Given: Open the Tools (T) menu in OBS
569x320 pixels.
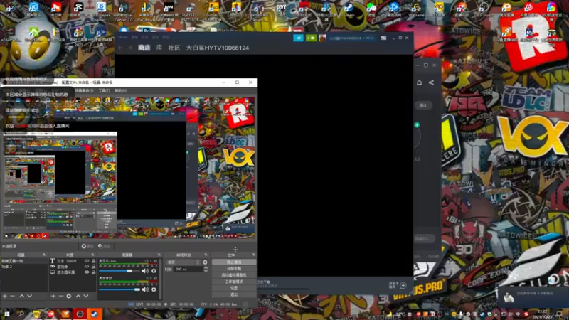Looking at the screenshot, I should pos(104,91).
